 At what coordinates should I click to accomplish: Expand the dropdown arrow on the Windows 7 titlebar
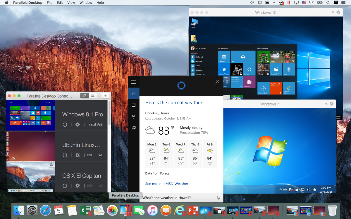(x=326, y=104)
